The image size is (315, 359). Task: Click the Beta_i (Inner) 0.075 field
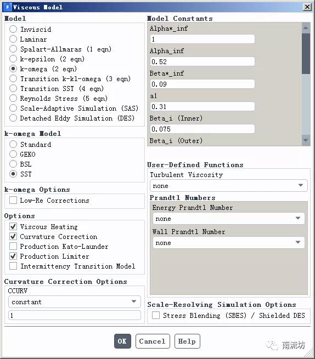pos(202,129)
